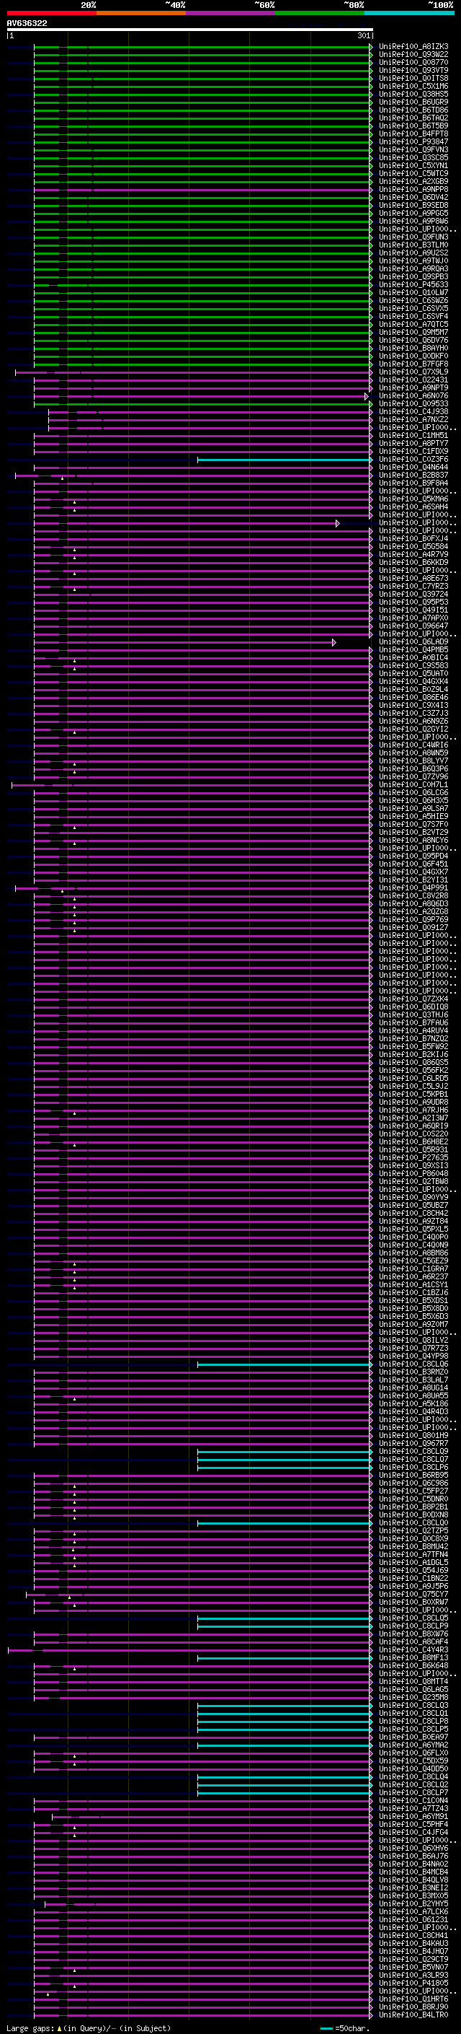Select hit label UniRef100_Q5UAT0
This screenshot has height=2034, width=461.
click(x=413, y=673)
